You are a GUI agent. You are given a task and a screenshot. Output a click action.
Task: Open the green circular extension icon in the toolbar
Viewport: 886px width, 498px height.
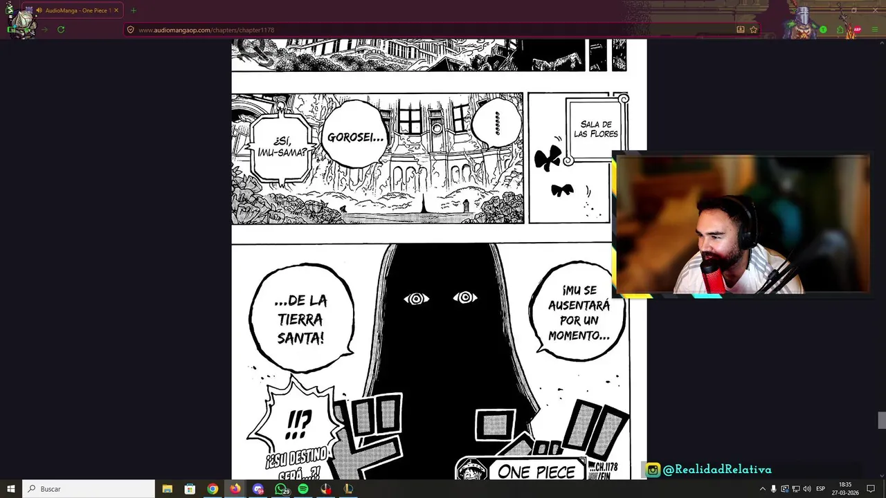(x=823, y=30)
